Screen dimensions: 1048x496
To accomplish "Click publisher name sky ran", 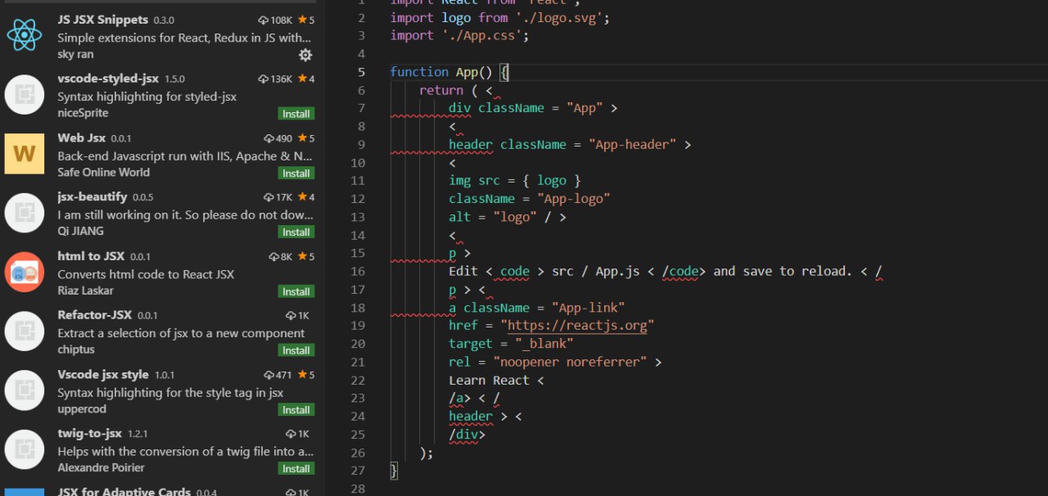I will coord(75,54).
